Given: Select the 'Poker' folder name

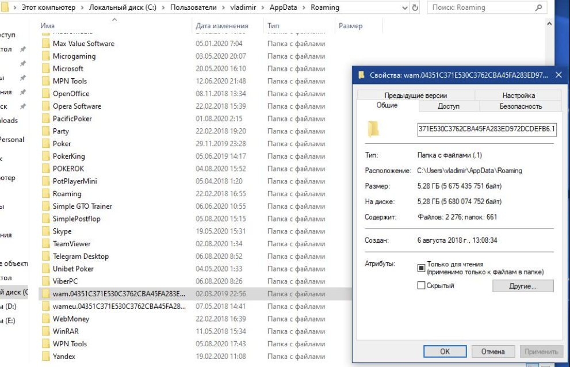Looking at the screenshot, I should (62, 144).
